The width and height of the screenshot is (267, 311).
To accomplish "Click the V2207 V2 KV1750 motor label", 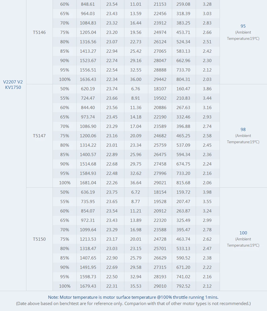I will click(x=13, y=85).
